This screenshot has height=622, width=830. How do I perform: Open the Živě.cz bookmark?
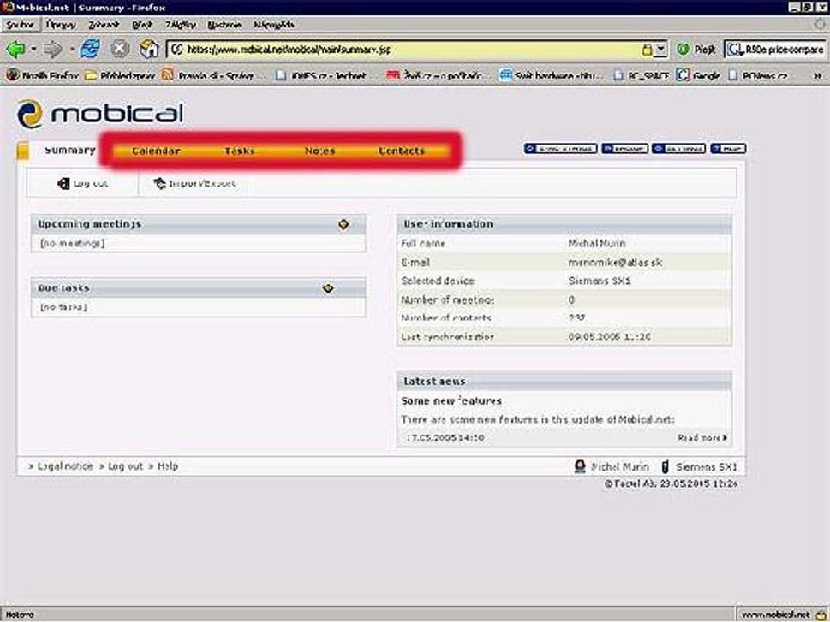tap(436, 75)
